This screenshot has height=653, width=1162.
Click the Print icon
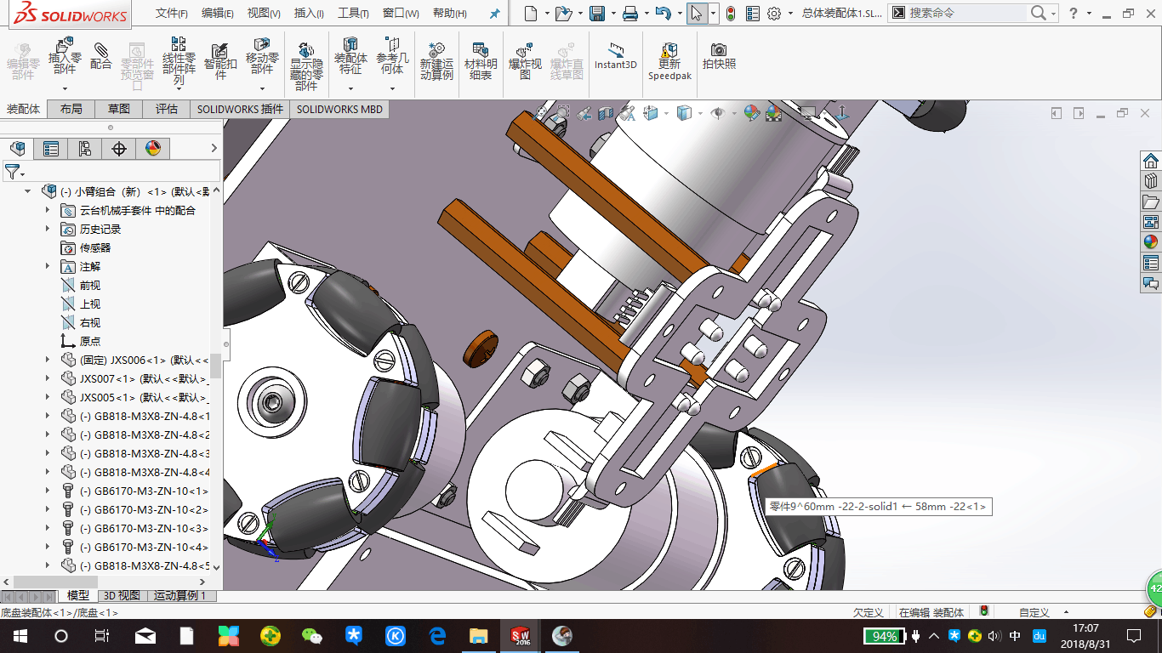tap(630, 14)
